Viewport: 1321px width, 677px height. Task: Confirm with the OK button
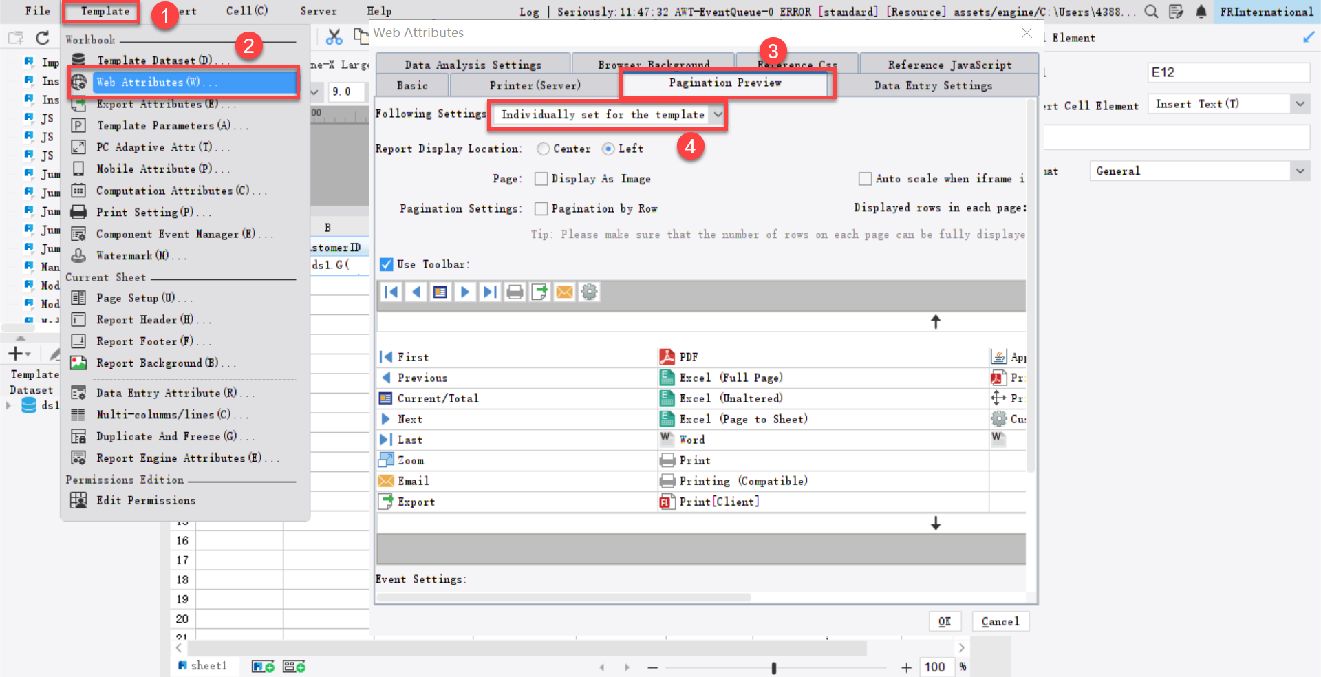point(945,621)
